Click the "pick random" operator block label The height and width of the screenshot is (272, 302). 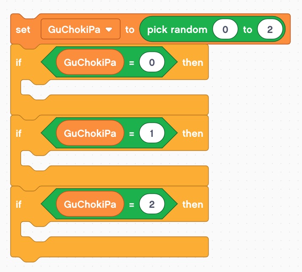(177, 30)
